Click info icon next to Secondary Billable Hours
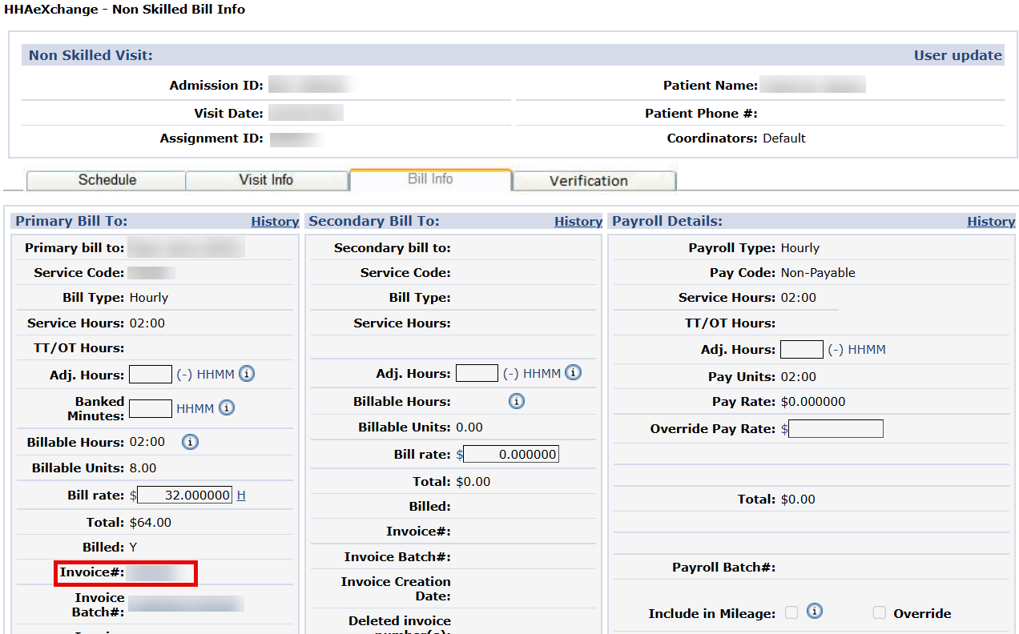The image size is (1019, 634). (517, 401)
